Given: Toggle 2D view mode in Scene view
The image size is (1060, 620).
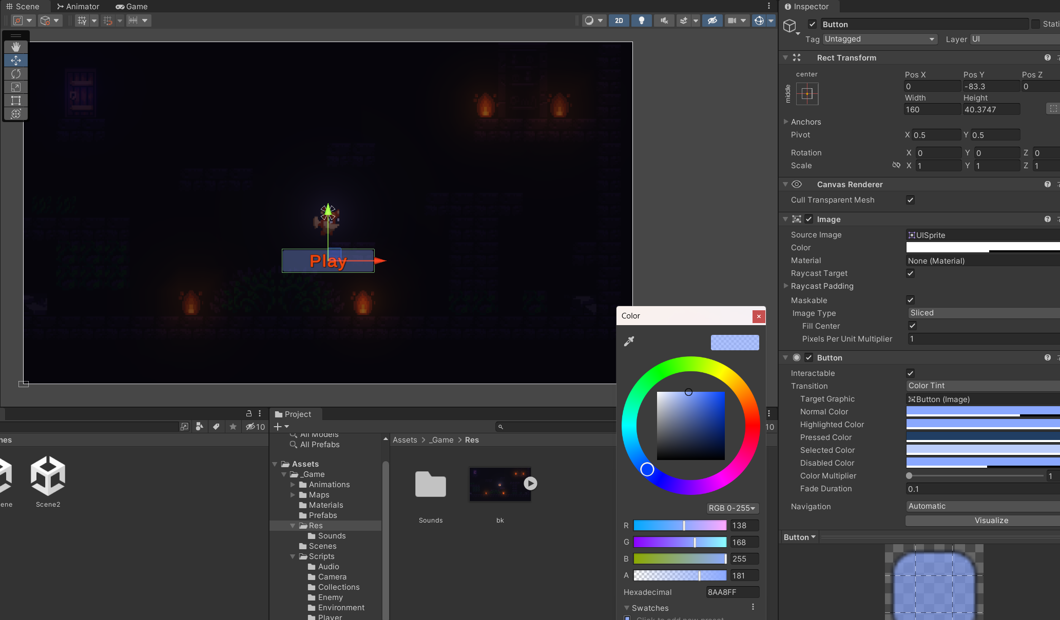Looking at the screenshot, I should pyautogui.click(x=619, y=21).
